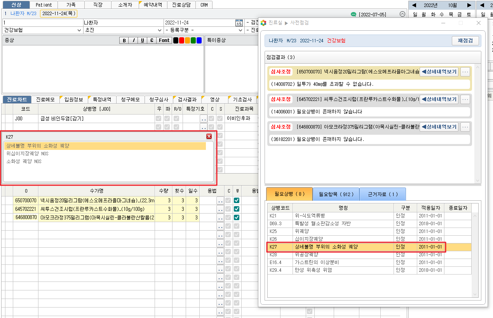Click the bold B formatting icon
The height and width of the screenshot is (318, 493).
pos(124,40)
